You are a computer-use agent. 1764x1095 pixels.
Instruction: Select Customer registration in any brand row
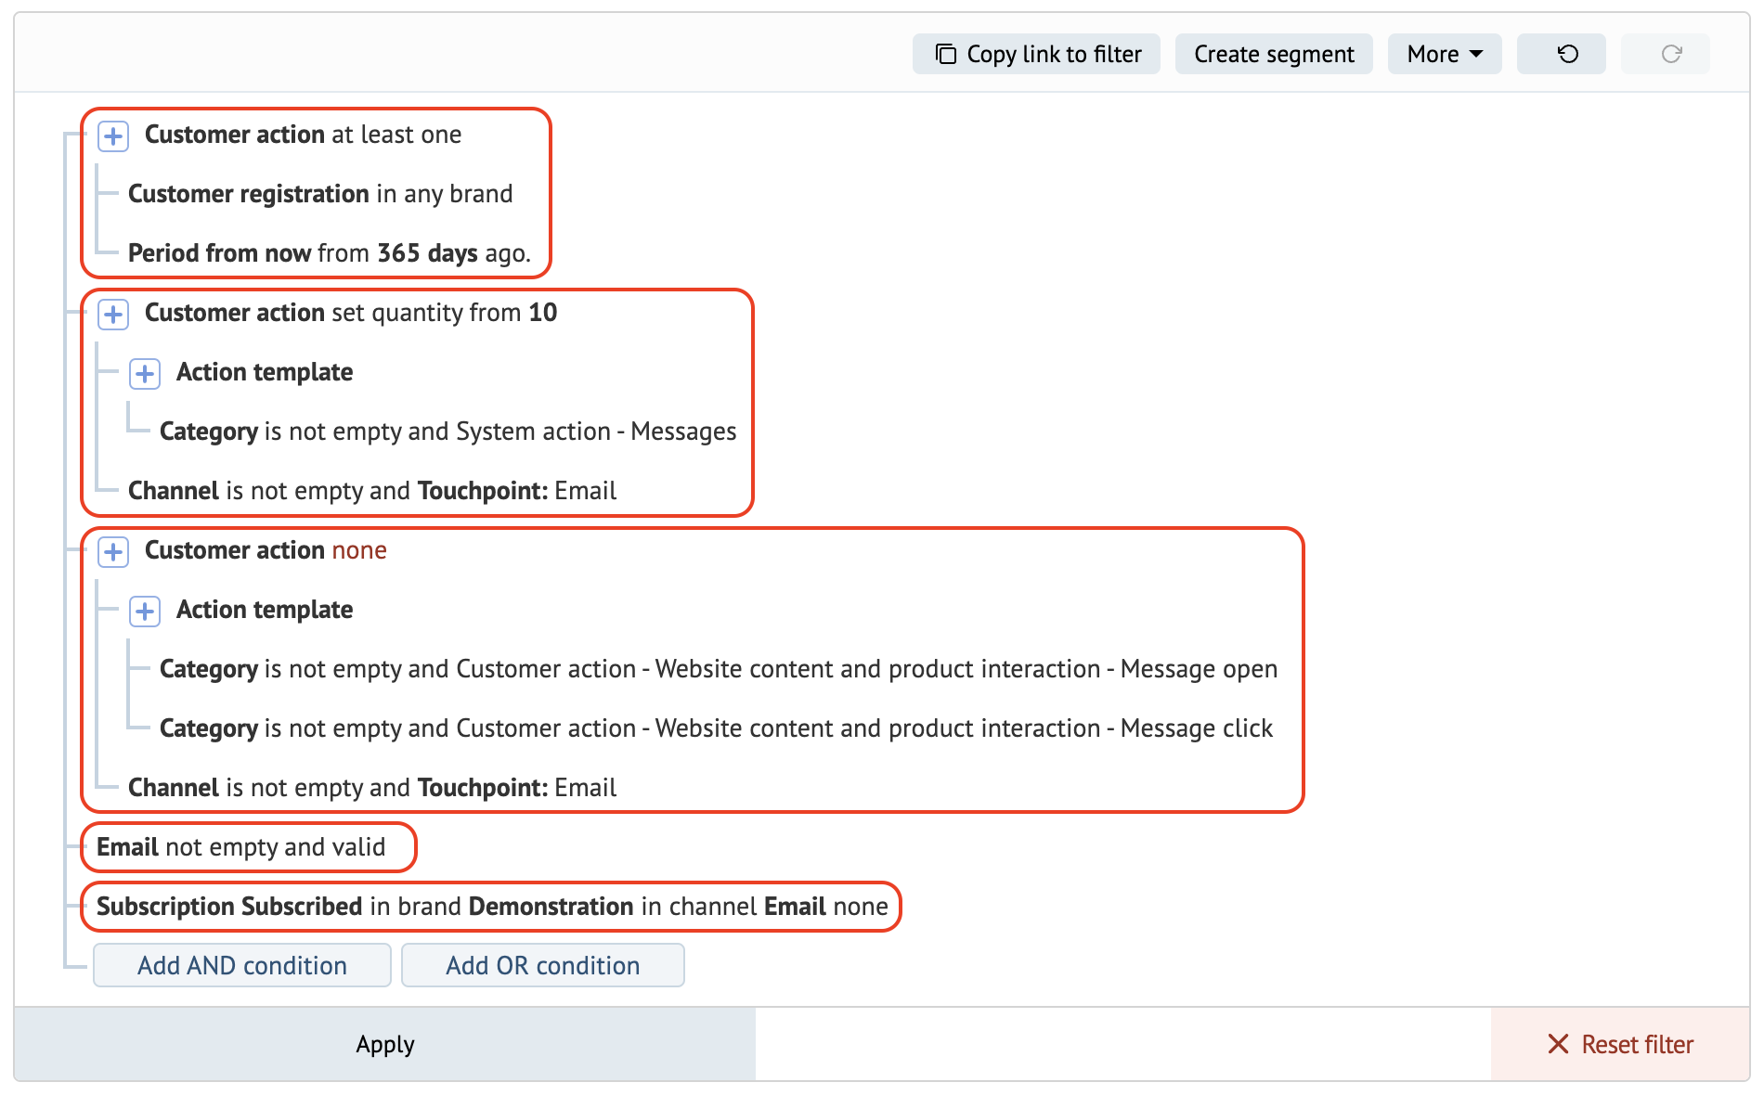(x=320, y=193)
